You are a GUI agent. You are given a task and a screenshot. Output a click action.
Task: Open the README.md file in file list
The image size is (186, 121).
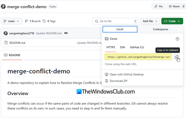pos(17,43)
